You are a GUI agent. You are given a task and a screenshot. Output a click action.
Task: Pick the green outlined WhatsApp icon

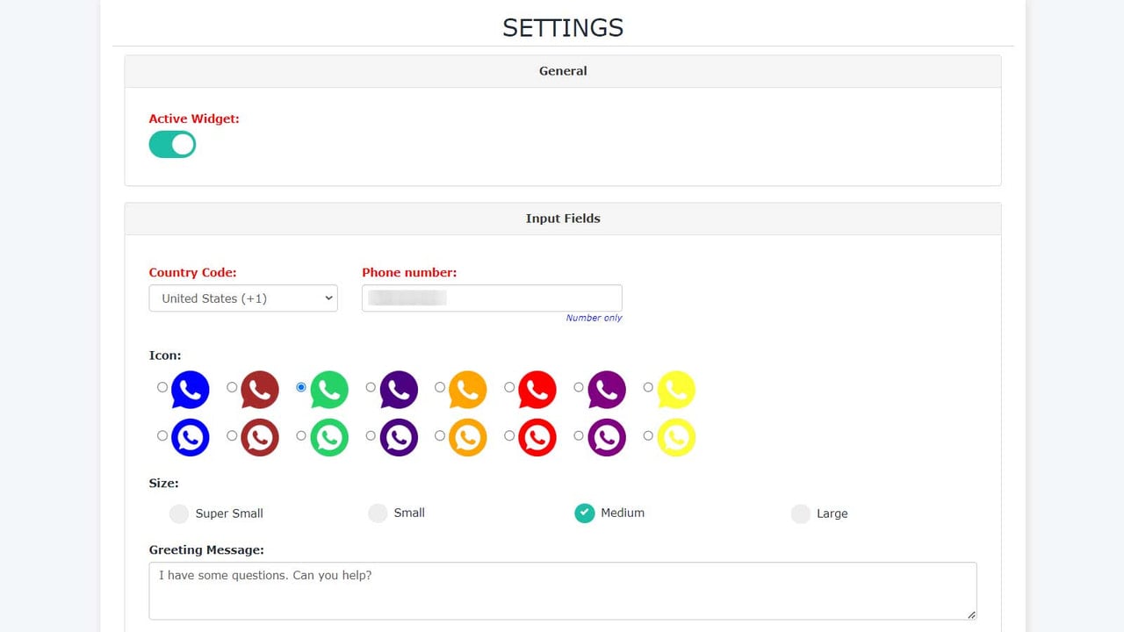tap(329, 437)
